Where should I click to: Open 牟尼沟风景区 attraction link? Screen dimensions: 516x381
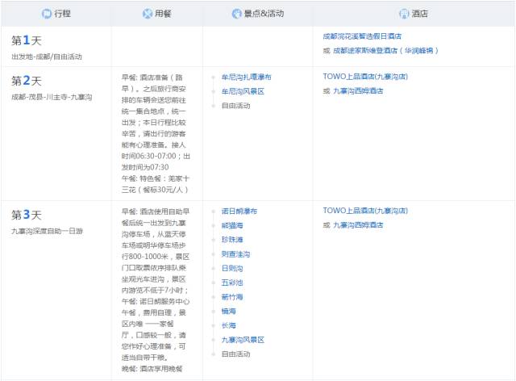pyautogui.click(x=243, y=91)
